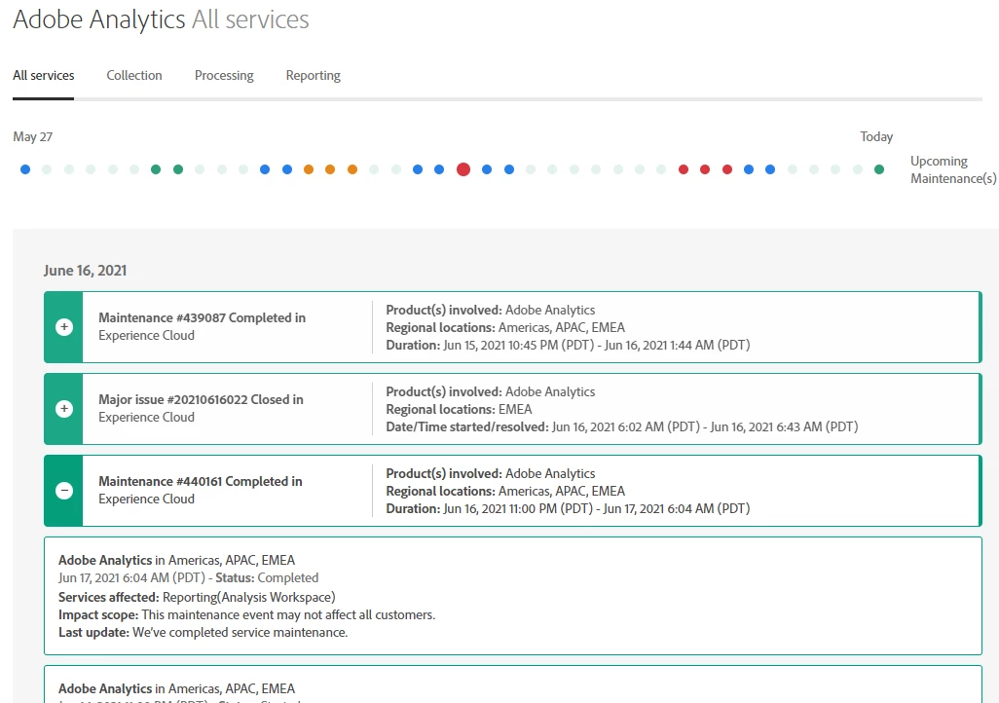This screenshot has height=703, width=999.
Task: Select the leftmost orange timeline dot
Action: [x=309, y=169]
